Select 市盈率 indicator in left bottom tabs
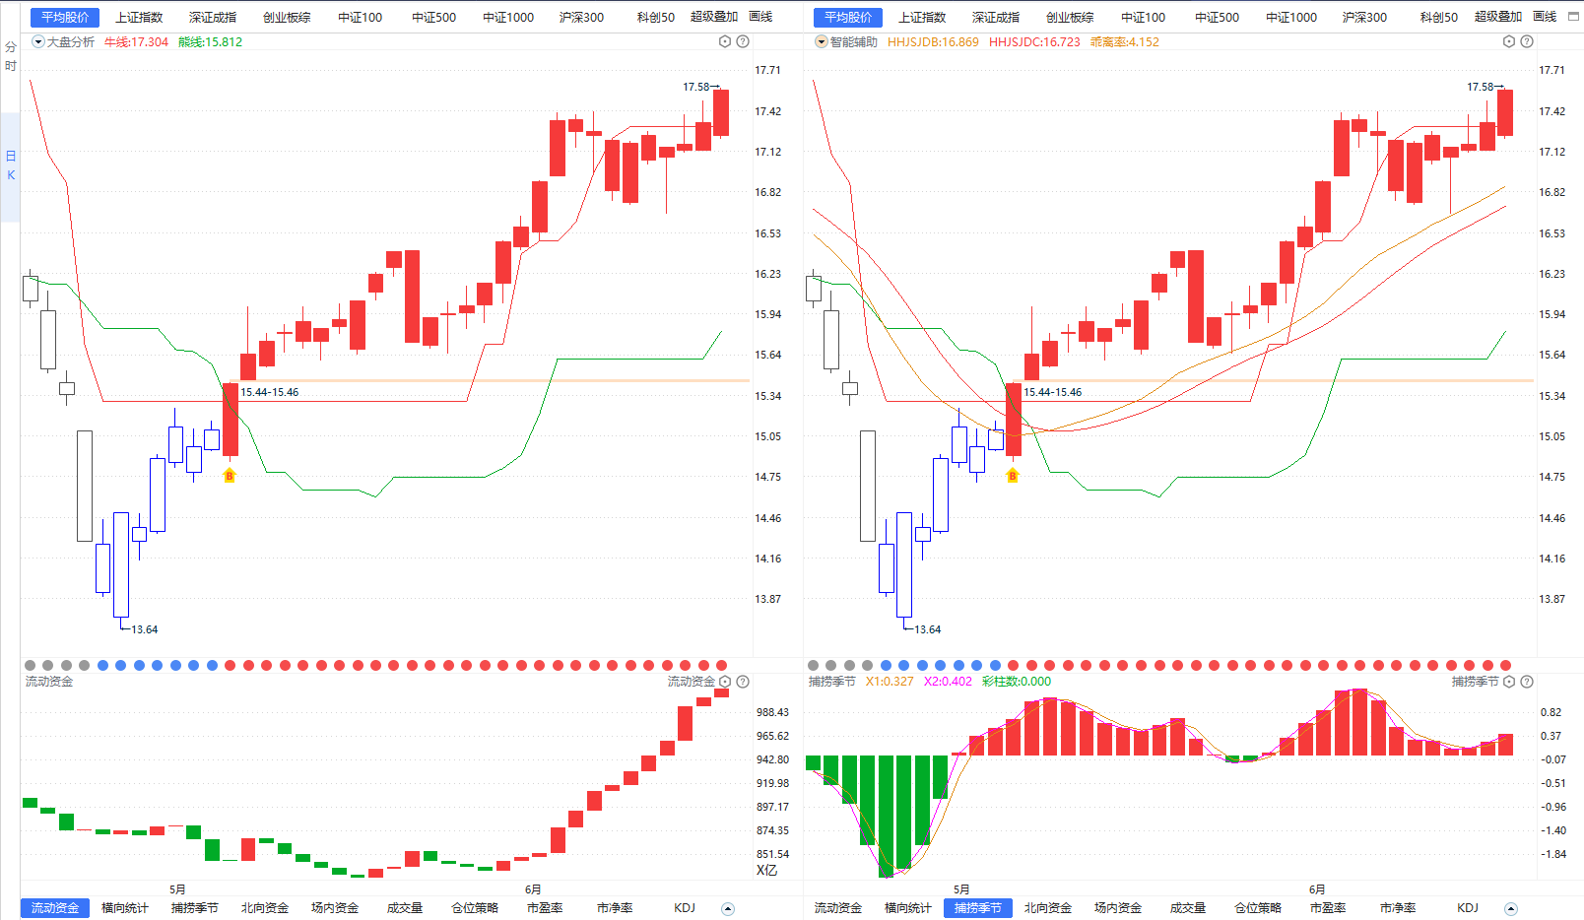 [545, 908]
